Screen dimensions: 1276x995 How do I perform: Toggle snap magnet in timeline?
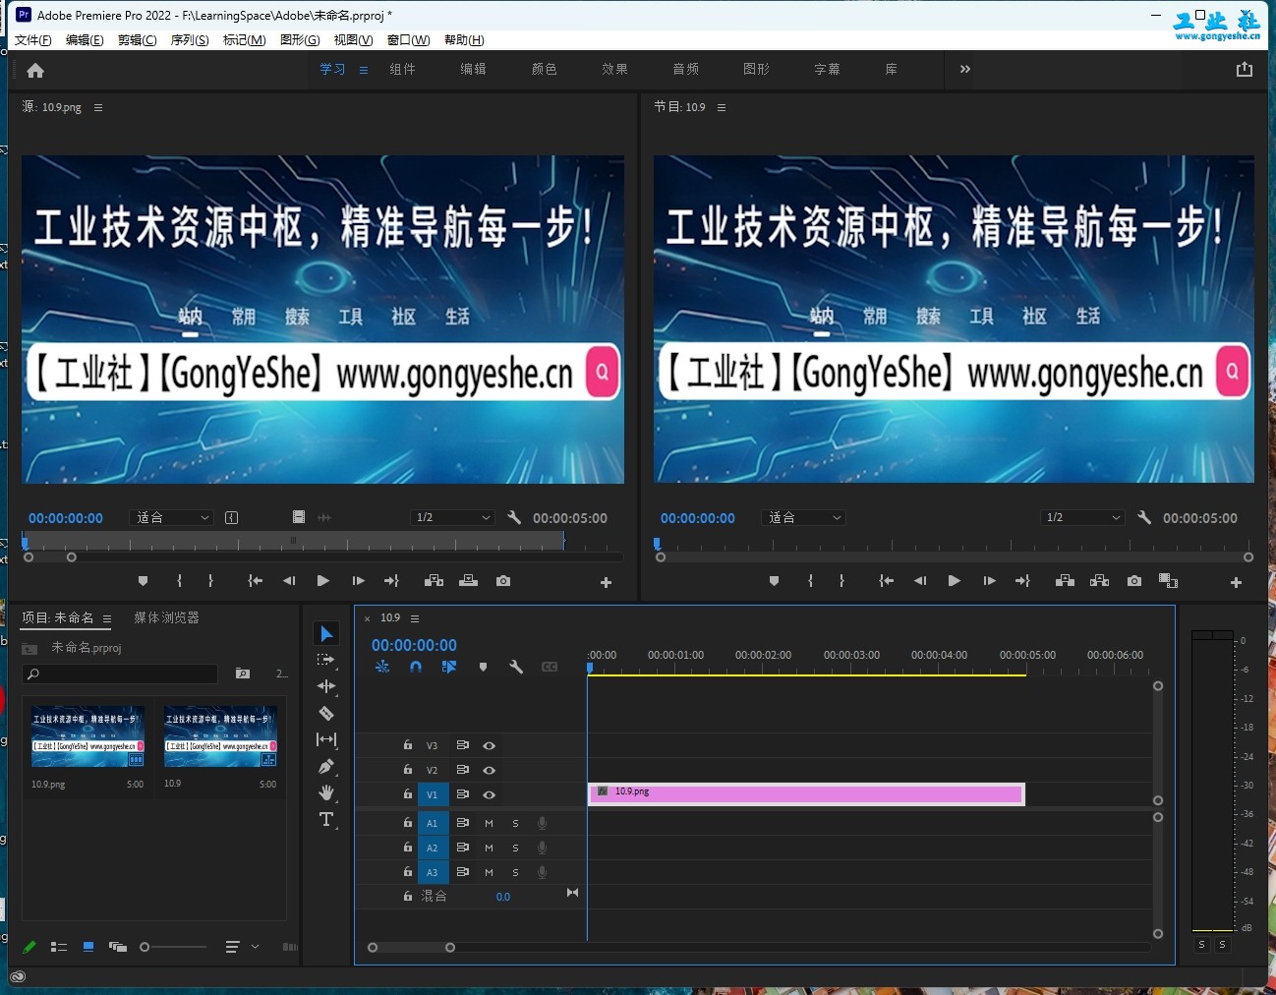click(x=416, y=667)
